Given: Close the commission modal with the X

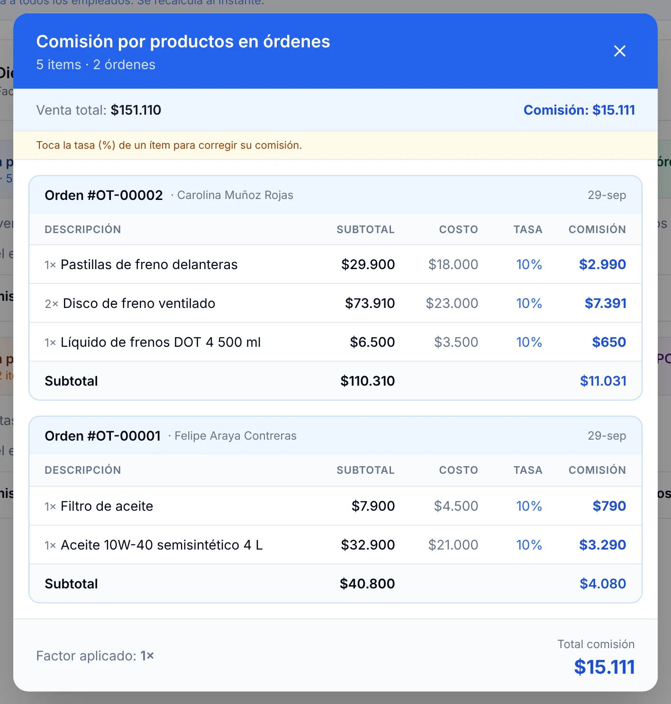Looking at the screenshot, I should 620,51.
